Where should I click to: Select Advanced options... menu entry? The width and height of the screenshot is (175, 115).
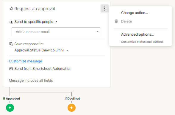[137, 34]
